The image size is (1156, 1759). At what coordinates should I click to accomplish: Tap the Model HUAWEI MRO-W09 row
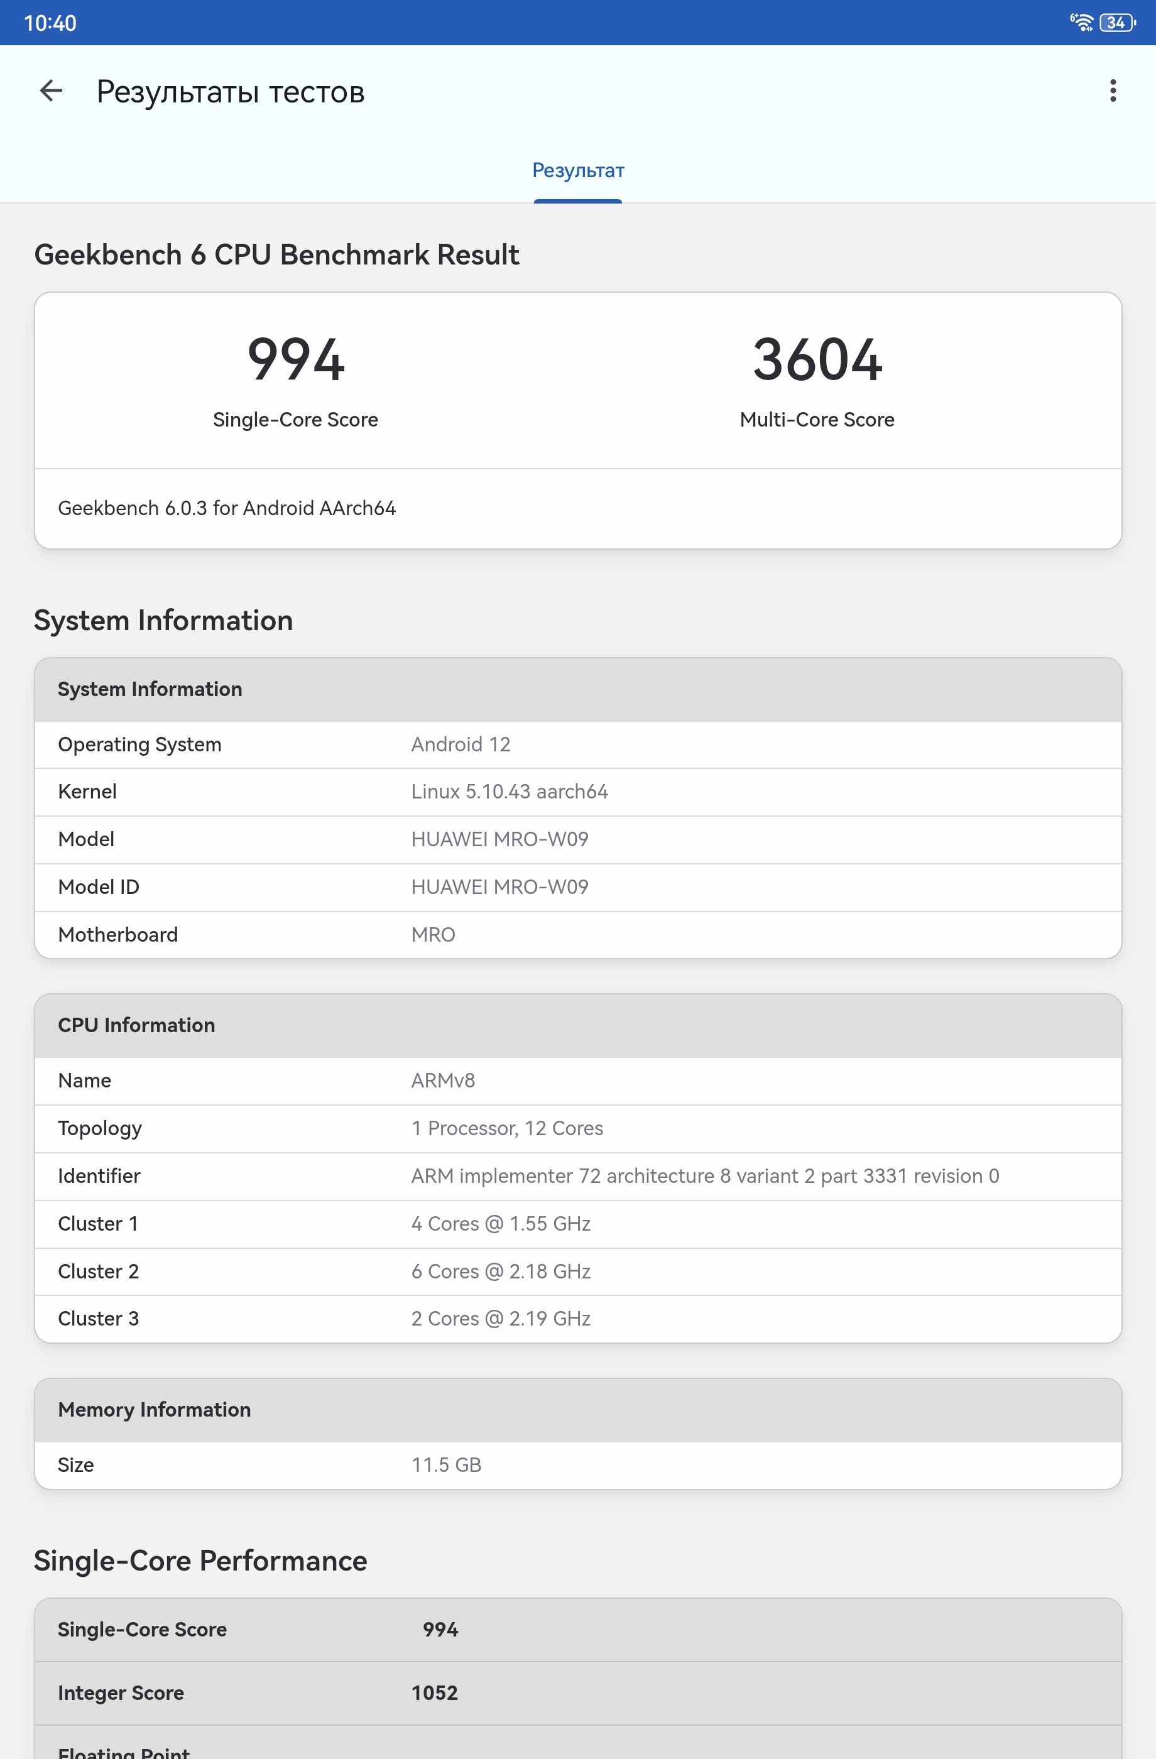(x=578, y=839)
